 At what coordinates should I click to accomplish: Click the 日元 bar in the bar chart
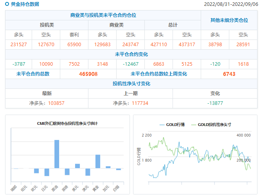(47, 172)
